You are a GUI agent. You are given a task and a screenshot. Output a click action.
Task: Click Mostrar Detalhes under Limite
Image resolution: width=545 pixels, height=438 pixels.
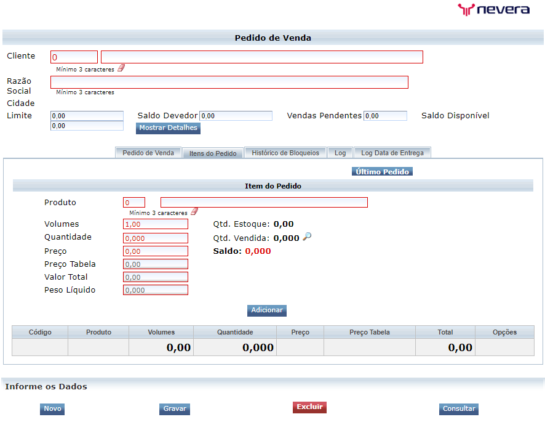[x=168, y=128]
